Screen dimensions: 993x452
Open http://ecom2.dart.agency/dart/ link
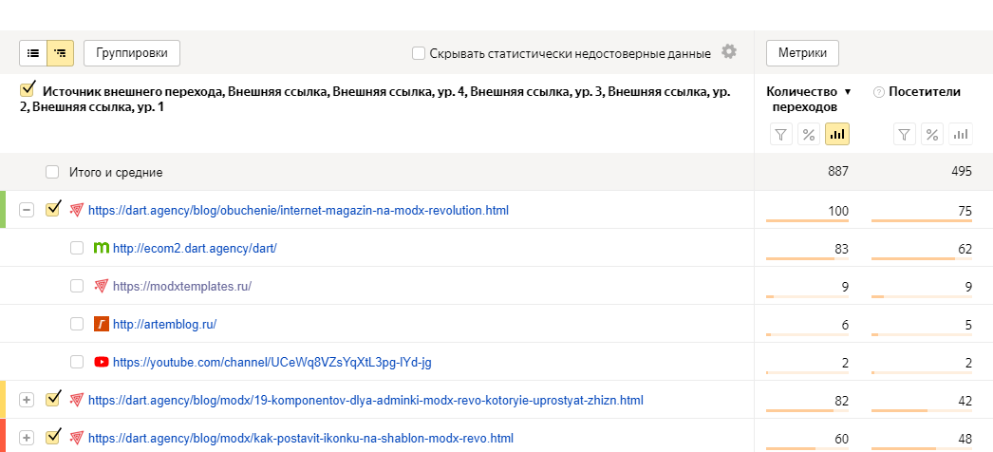click(x=195, y=248)
